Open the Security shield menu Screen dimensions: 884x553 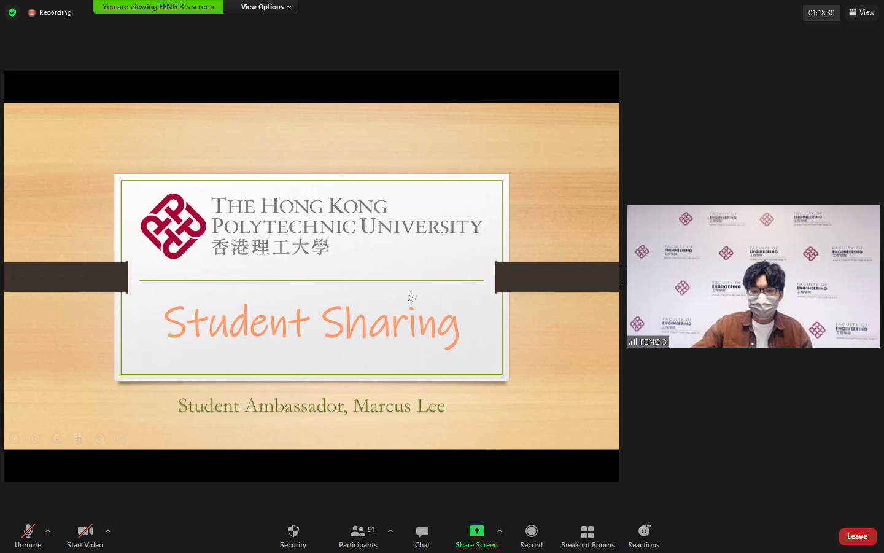293,536
